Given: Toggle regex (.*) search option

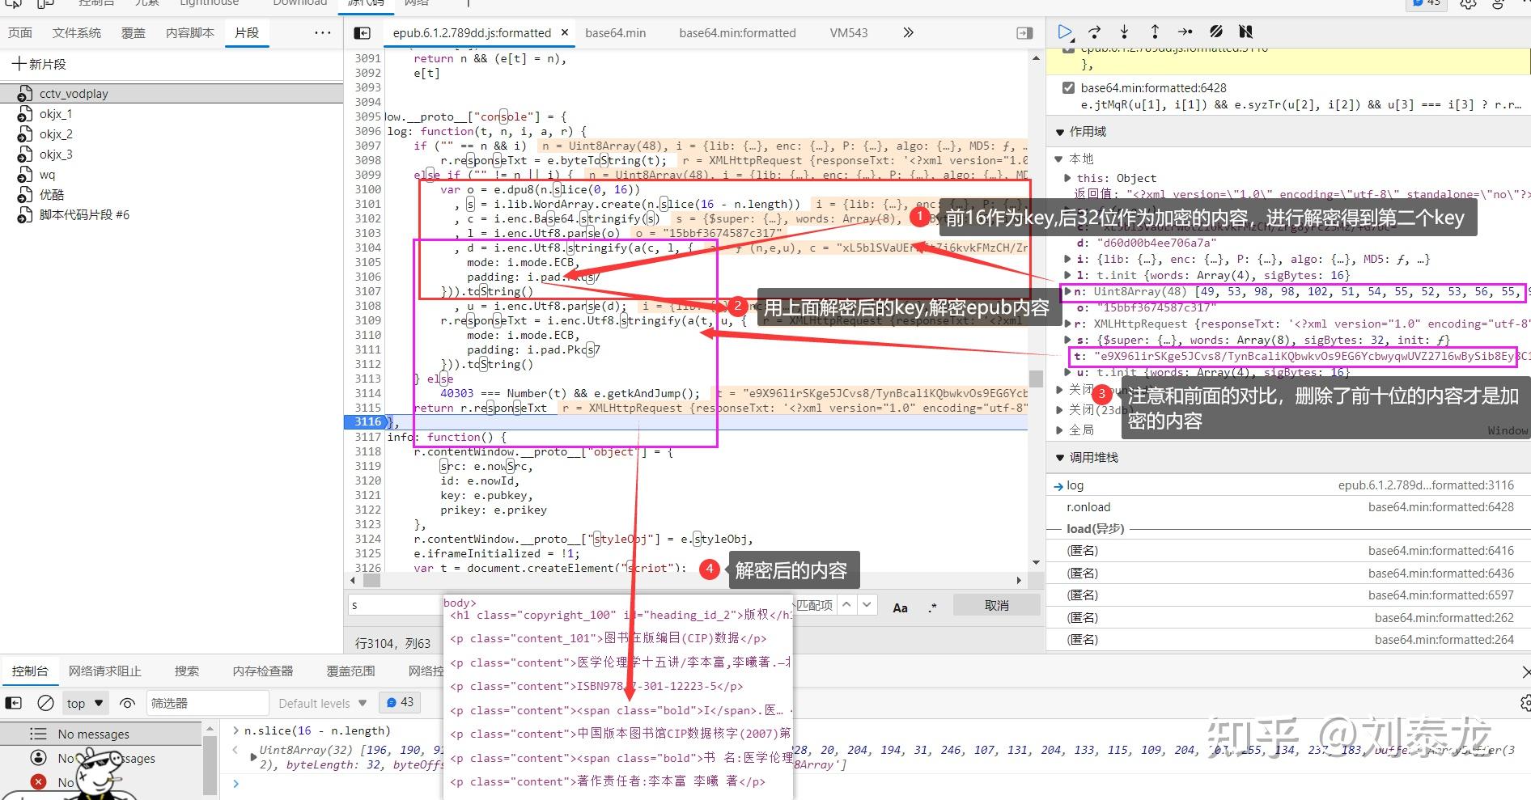Looking at the screenshot, I should (933, 607).
